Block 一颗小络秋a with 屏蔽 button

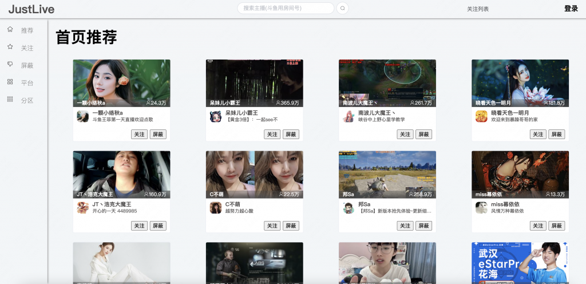pos(158,134)
